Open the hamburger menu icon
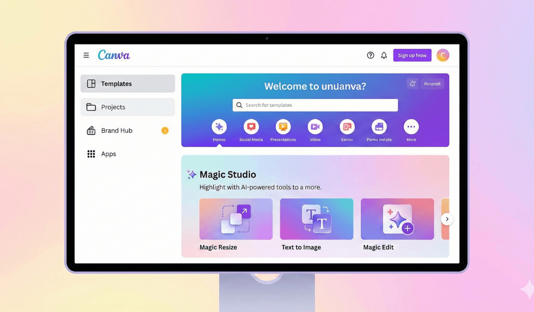 click(86, 55)
